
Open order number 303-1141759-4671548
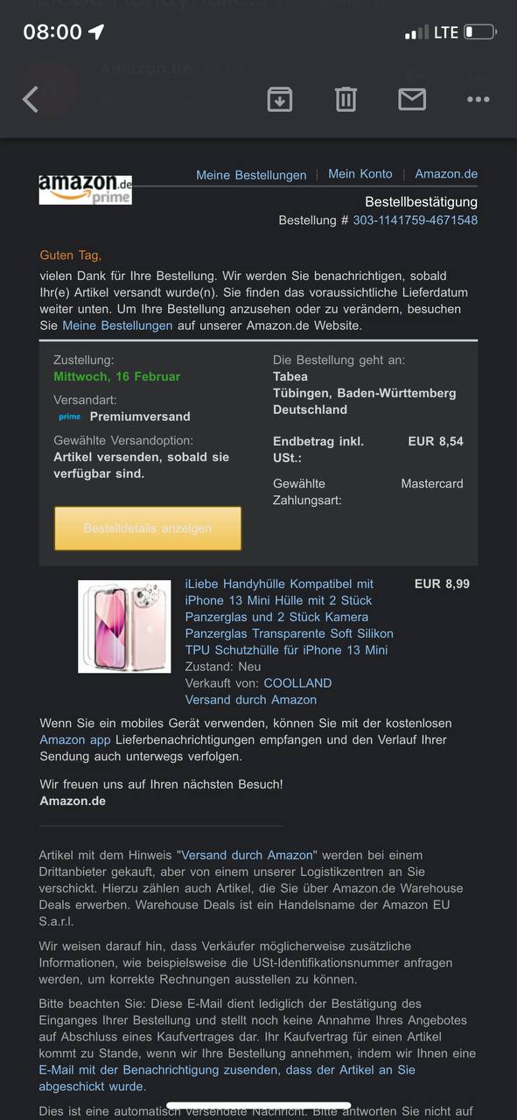[416, 220]
